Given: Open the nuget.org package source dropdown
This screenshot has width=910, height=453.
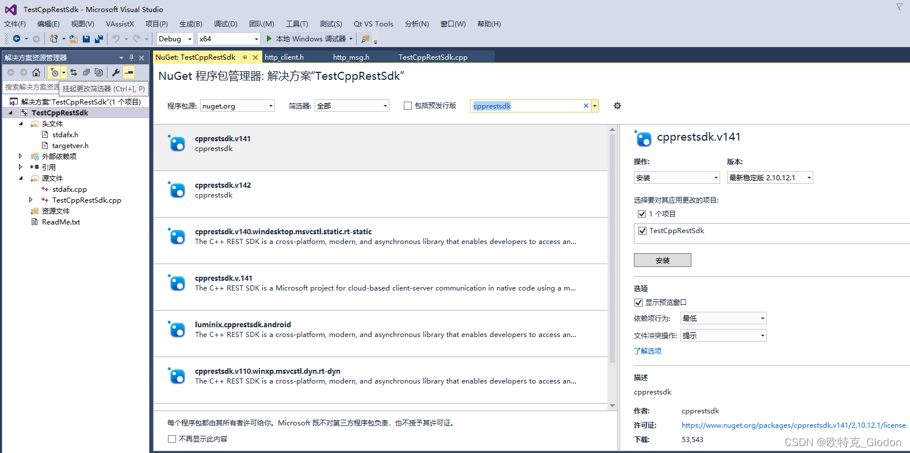Looking at the screenshot, I should pyautogui.click(x=238, y=106).
